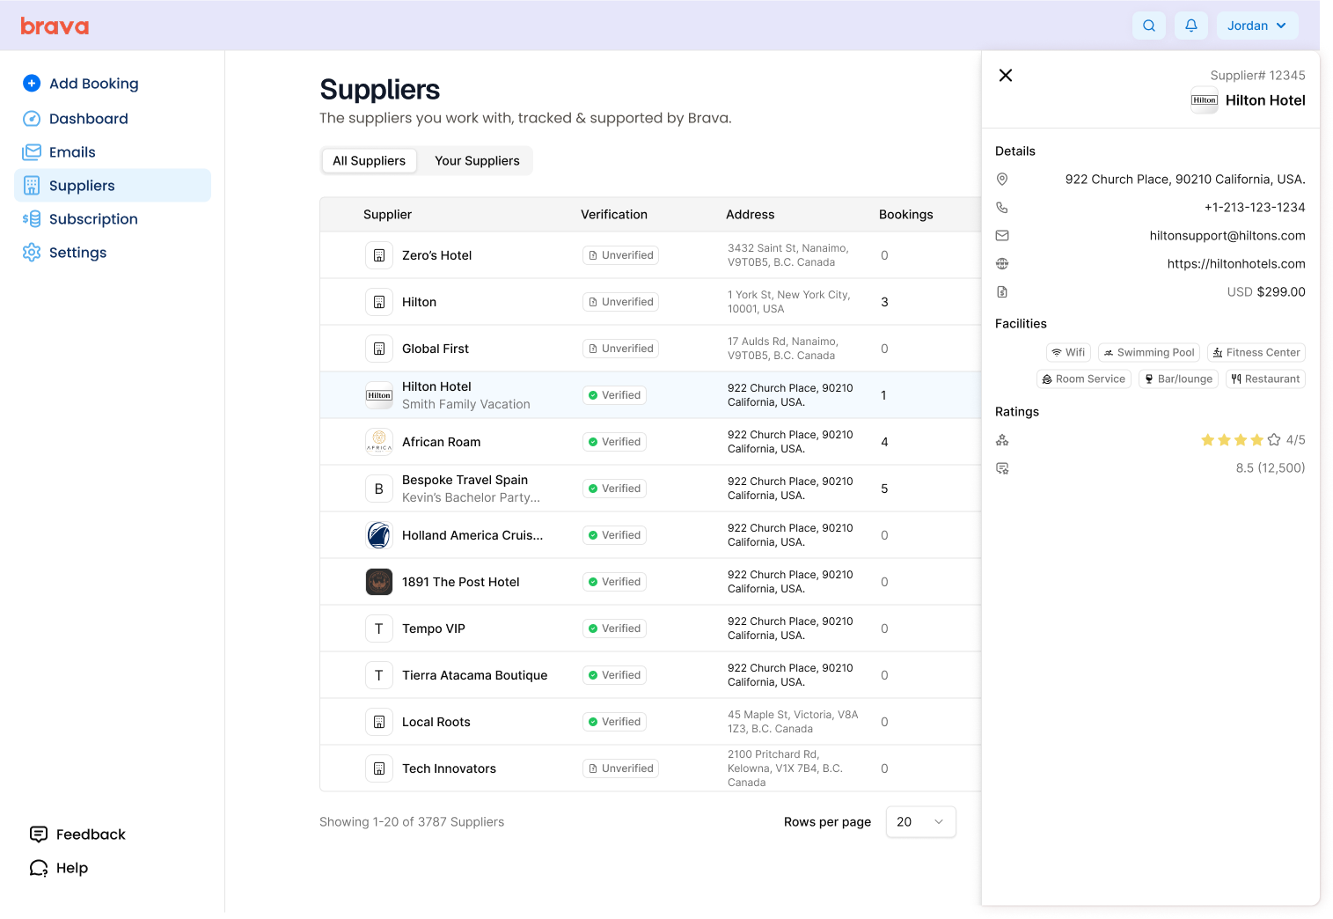Open the Dashboard sidebar item
The width and height of the screenshot is (1333, 919).
pyautogui.click(x=88, y=119)
